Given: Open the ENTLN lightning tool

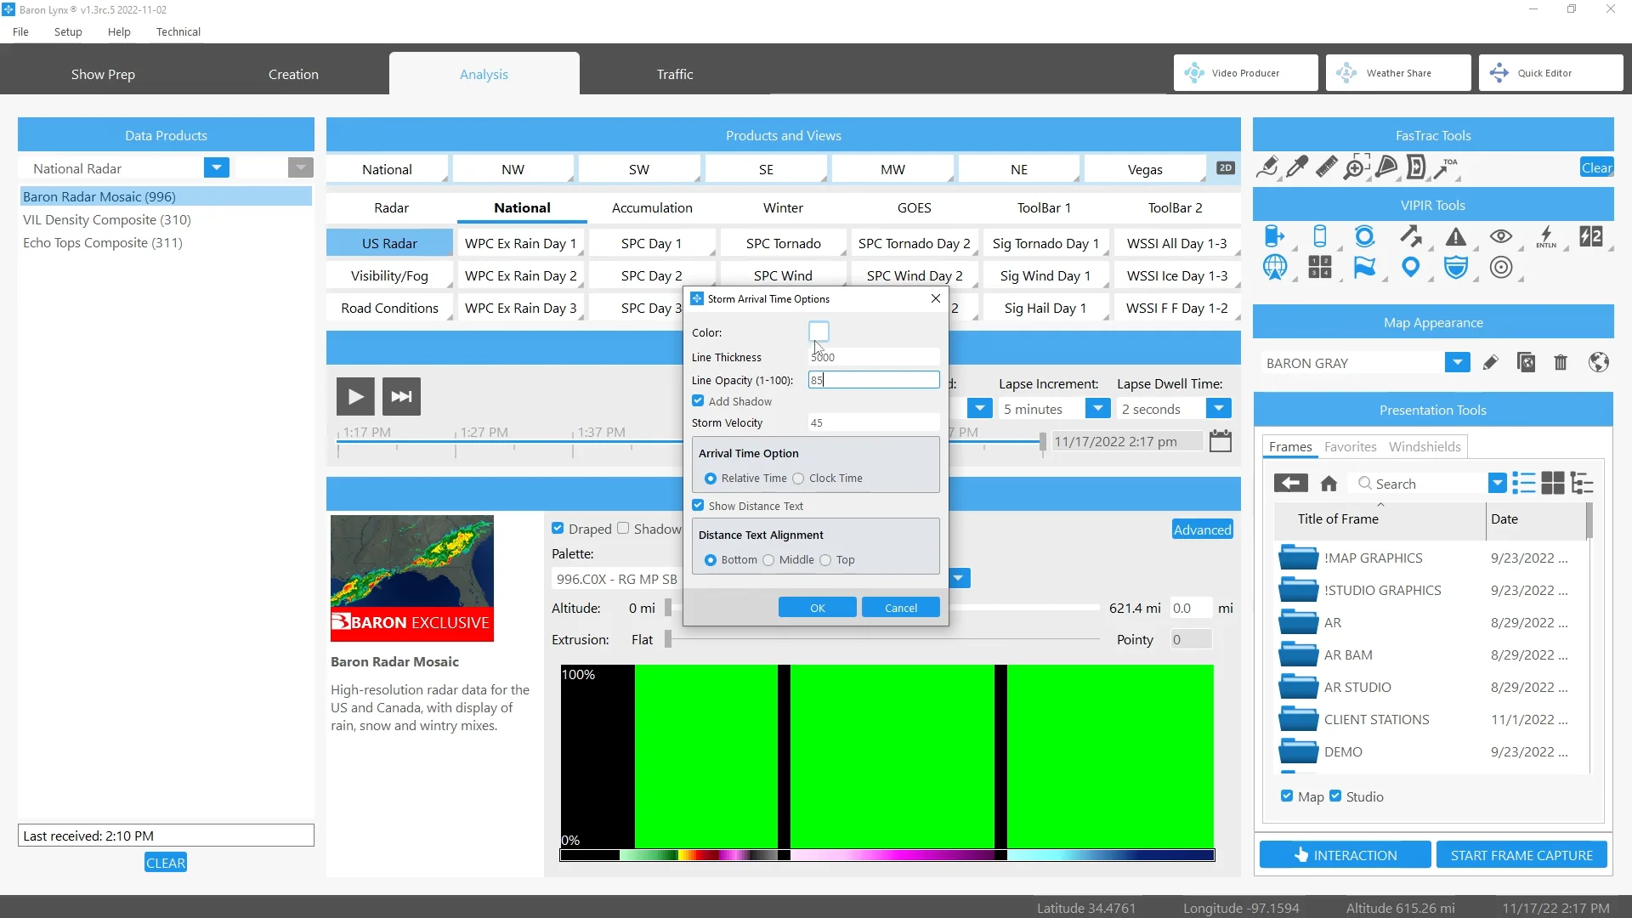Looking at the screenshot, I should 1546,236.
